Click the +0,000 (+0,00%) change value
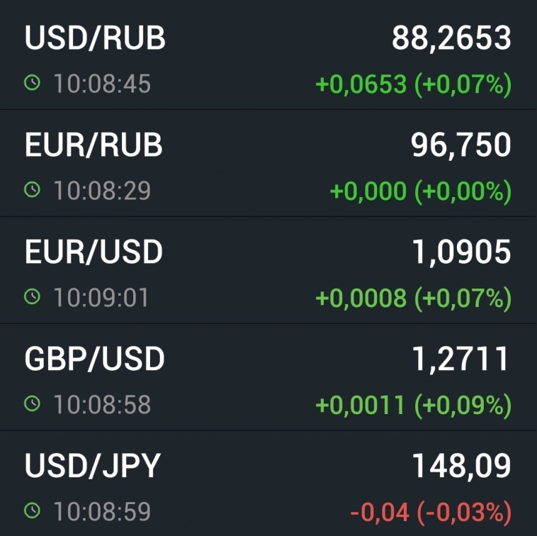This screenshot has width=537, height=536. 421,191
